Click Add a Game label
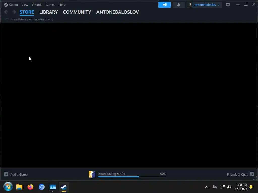Image resolution: width=258 pixels, height=193 pixels. tap(19, 174)
